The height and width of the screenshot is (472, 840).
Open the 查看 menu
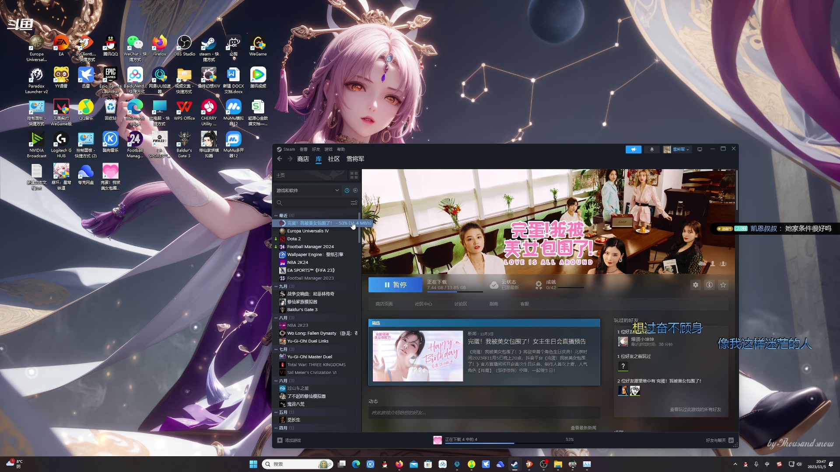coord(303,149)
